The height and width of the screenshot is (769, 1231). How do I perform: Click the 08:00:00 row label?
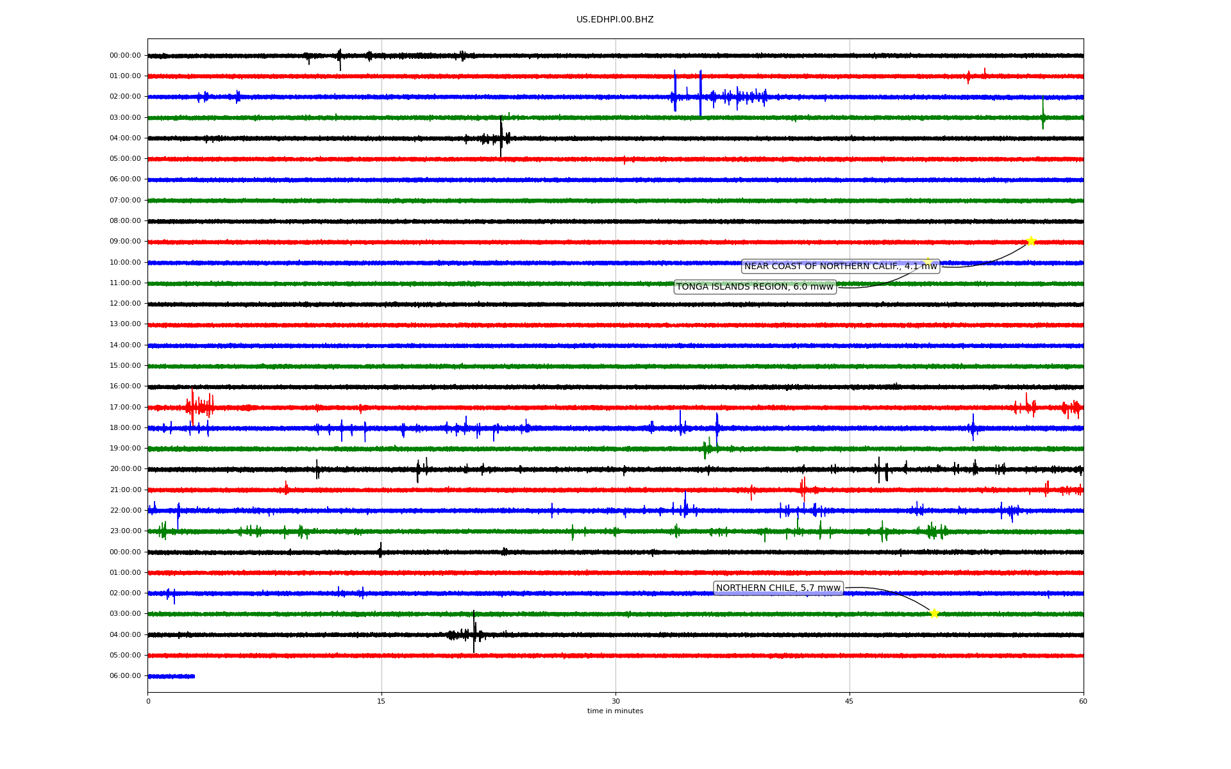[x=125, y=221]
